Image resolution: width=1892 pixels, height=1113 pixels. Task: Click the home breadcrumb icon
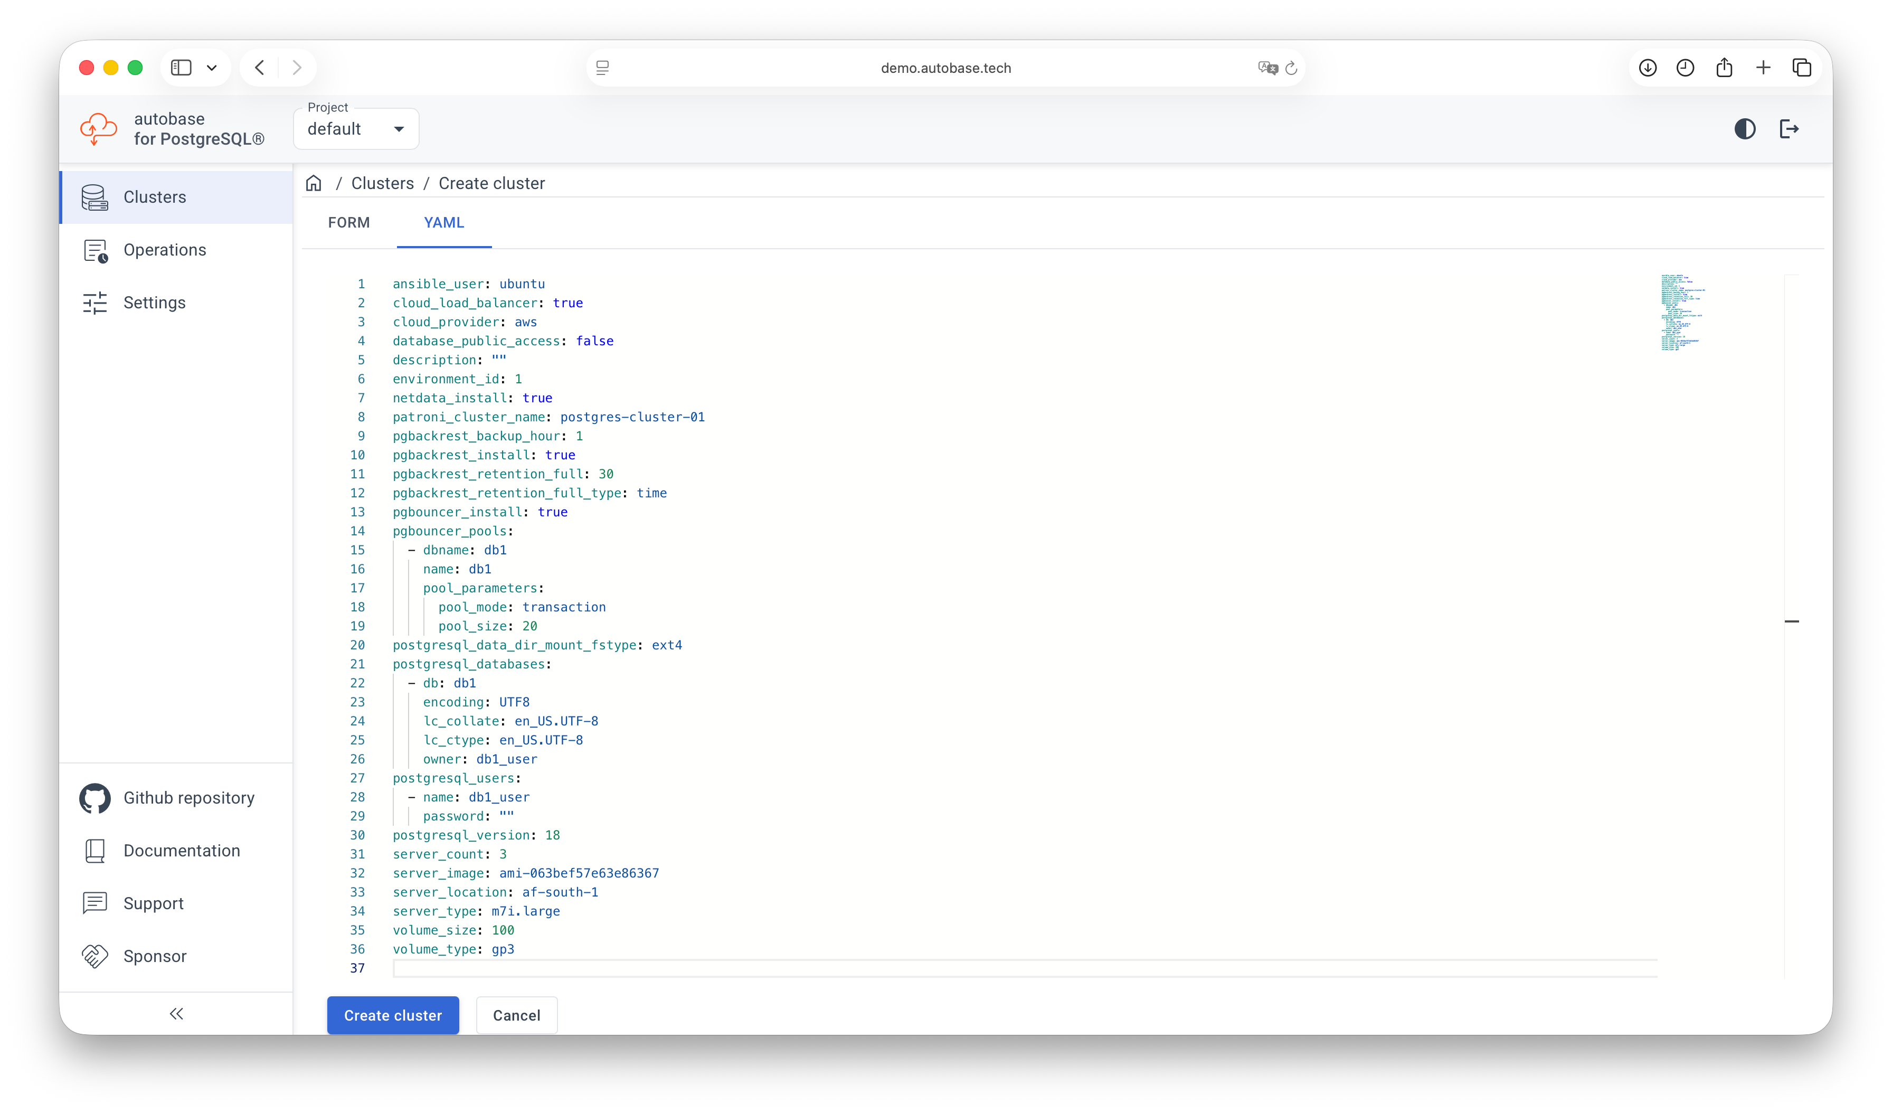313,183
